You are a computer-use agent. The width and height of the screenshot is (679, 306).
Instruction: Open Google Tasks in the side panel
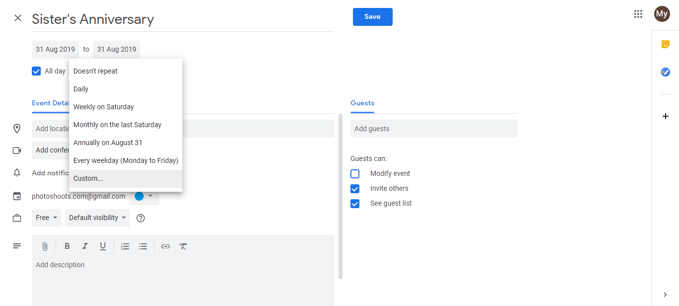(x=666, y=72)
